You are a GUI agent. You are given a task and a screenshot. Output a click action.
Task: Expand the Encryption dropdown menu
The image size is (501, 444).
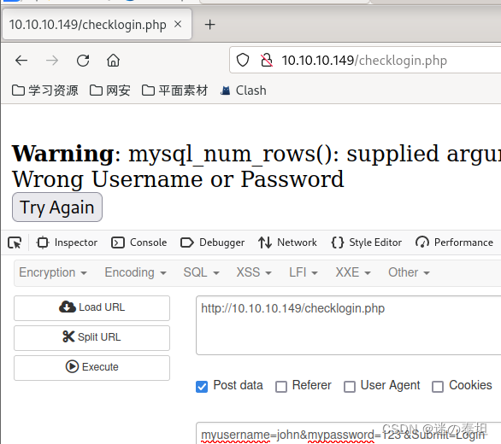click(53, 272)
